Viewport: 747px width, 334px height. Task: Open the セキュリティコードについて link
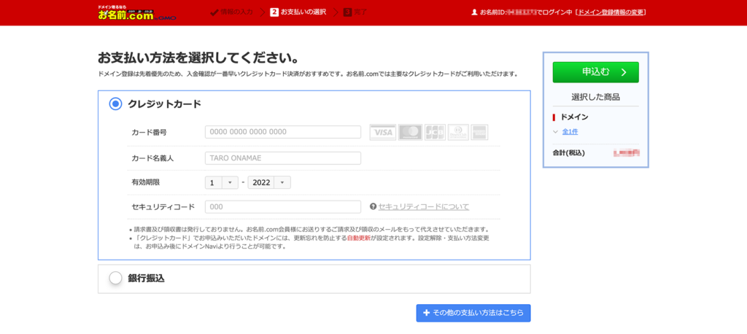click(423, 206)
